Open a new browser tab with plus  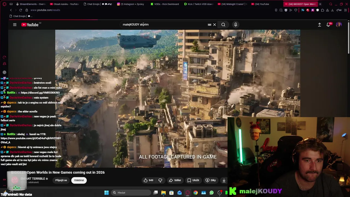[x=320, y=4]
